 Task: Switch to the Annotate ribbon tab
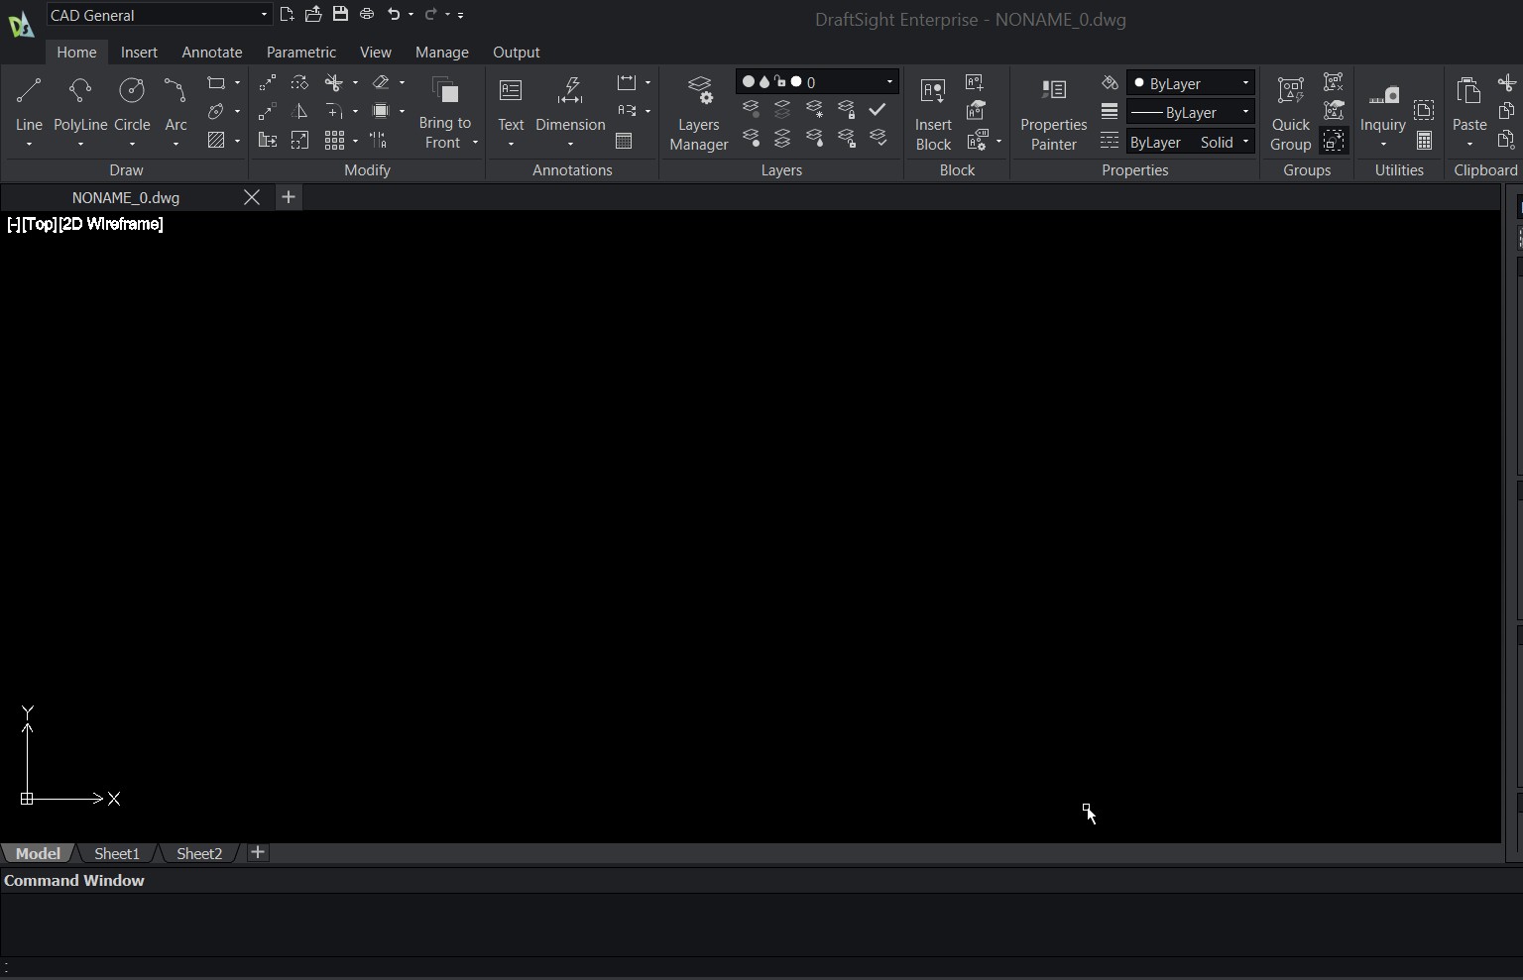click(211, 52)
